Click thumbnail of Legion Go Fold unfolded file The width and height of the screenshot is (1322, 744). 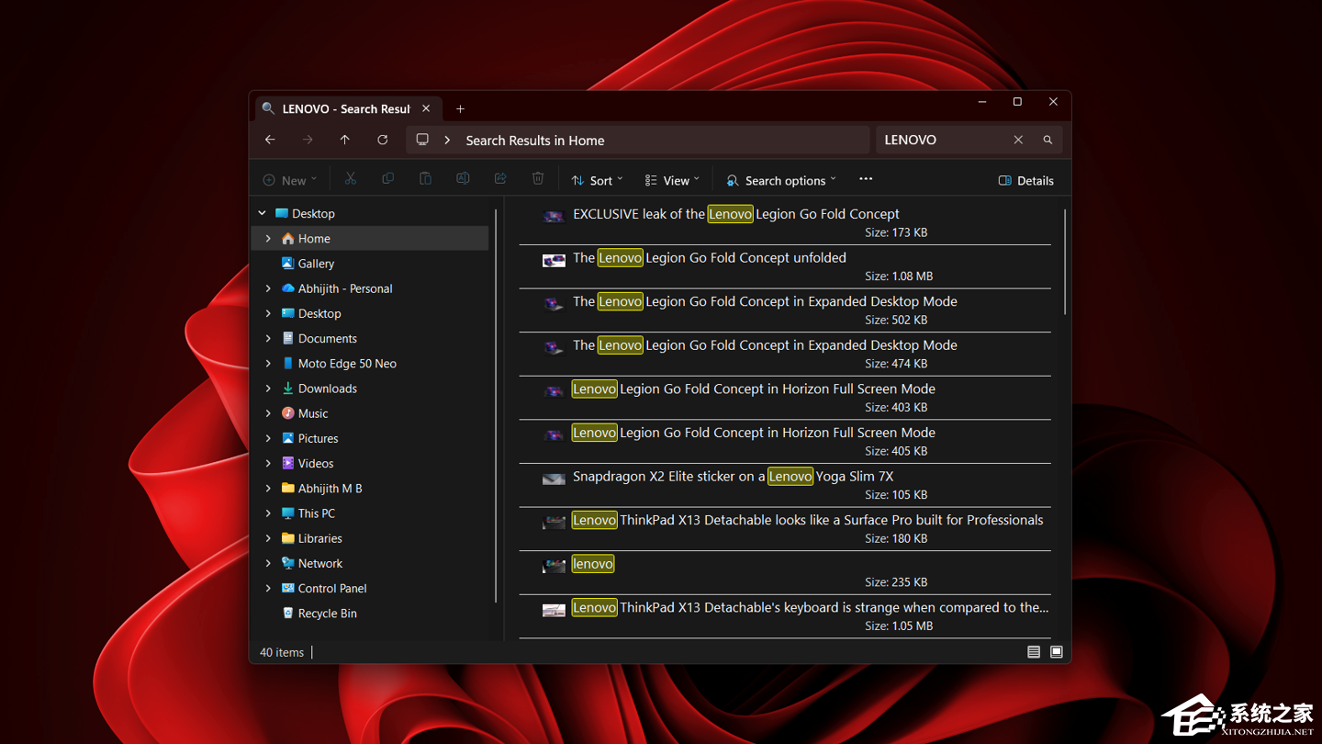pyautogui.click(x=554, y=260)
